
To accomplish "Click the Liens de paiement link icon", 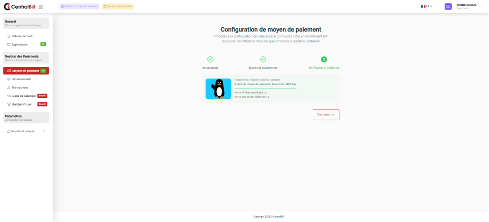I will [x=9, y=96].
